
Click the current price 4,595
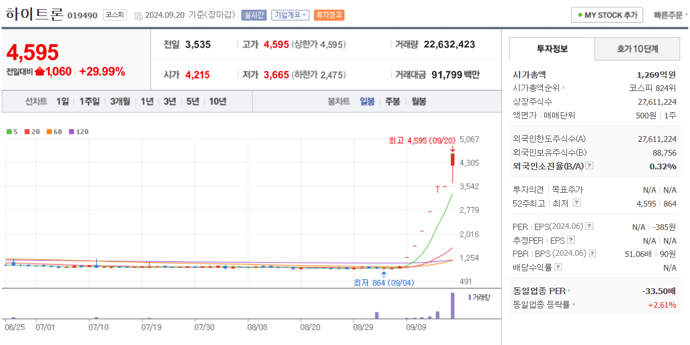[x=33, y=52]
